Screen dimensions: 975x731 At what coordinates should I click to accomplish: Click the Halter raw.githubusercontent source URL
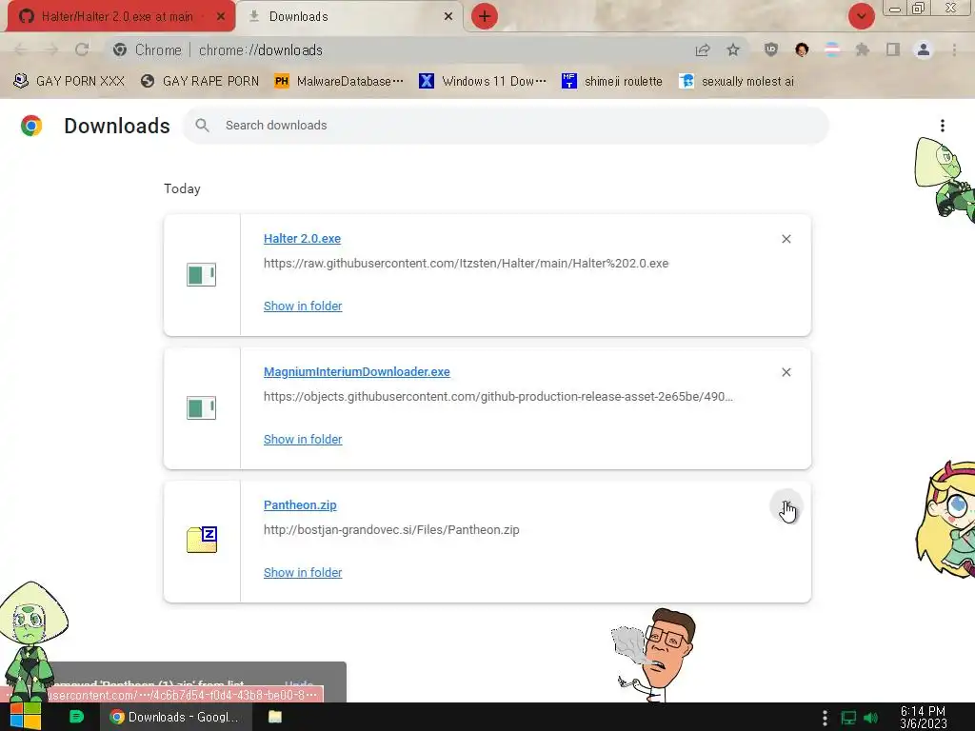(x=466, y=264)
